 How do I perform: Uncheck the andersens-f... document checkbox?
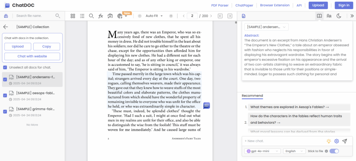5,79
